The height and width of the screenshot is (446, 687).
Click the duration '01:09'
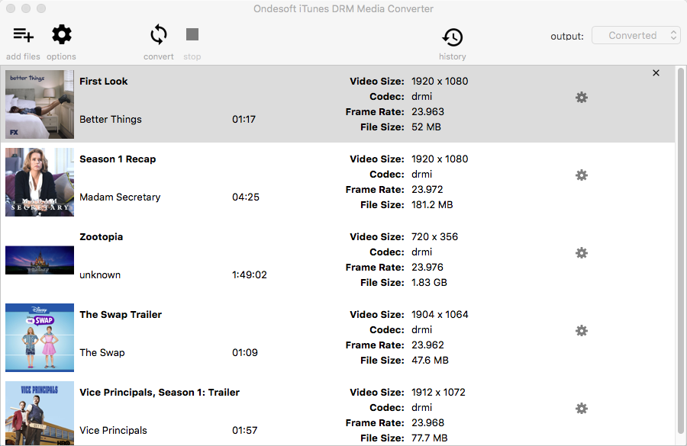(244, 353)
